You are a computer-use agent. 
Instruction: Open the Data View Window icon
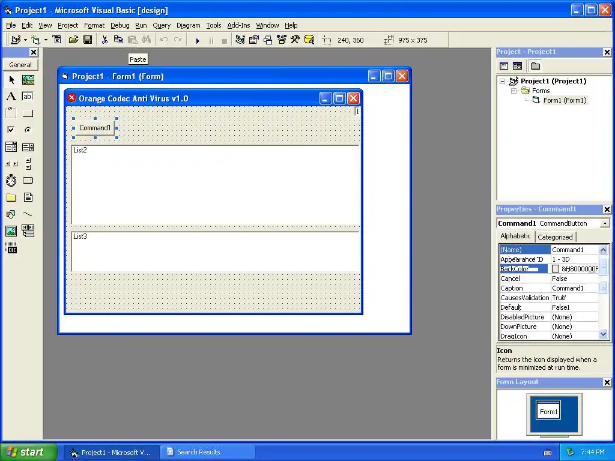pyautogui.click(x=309, y=40)
